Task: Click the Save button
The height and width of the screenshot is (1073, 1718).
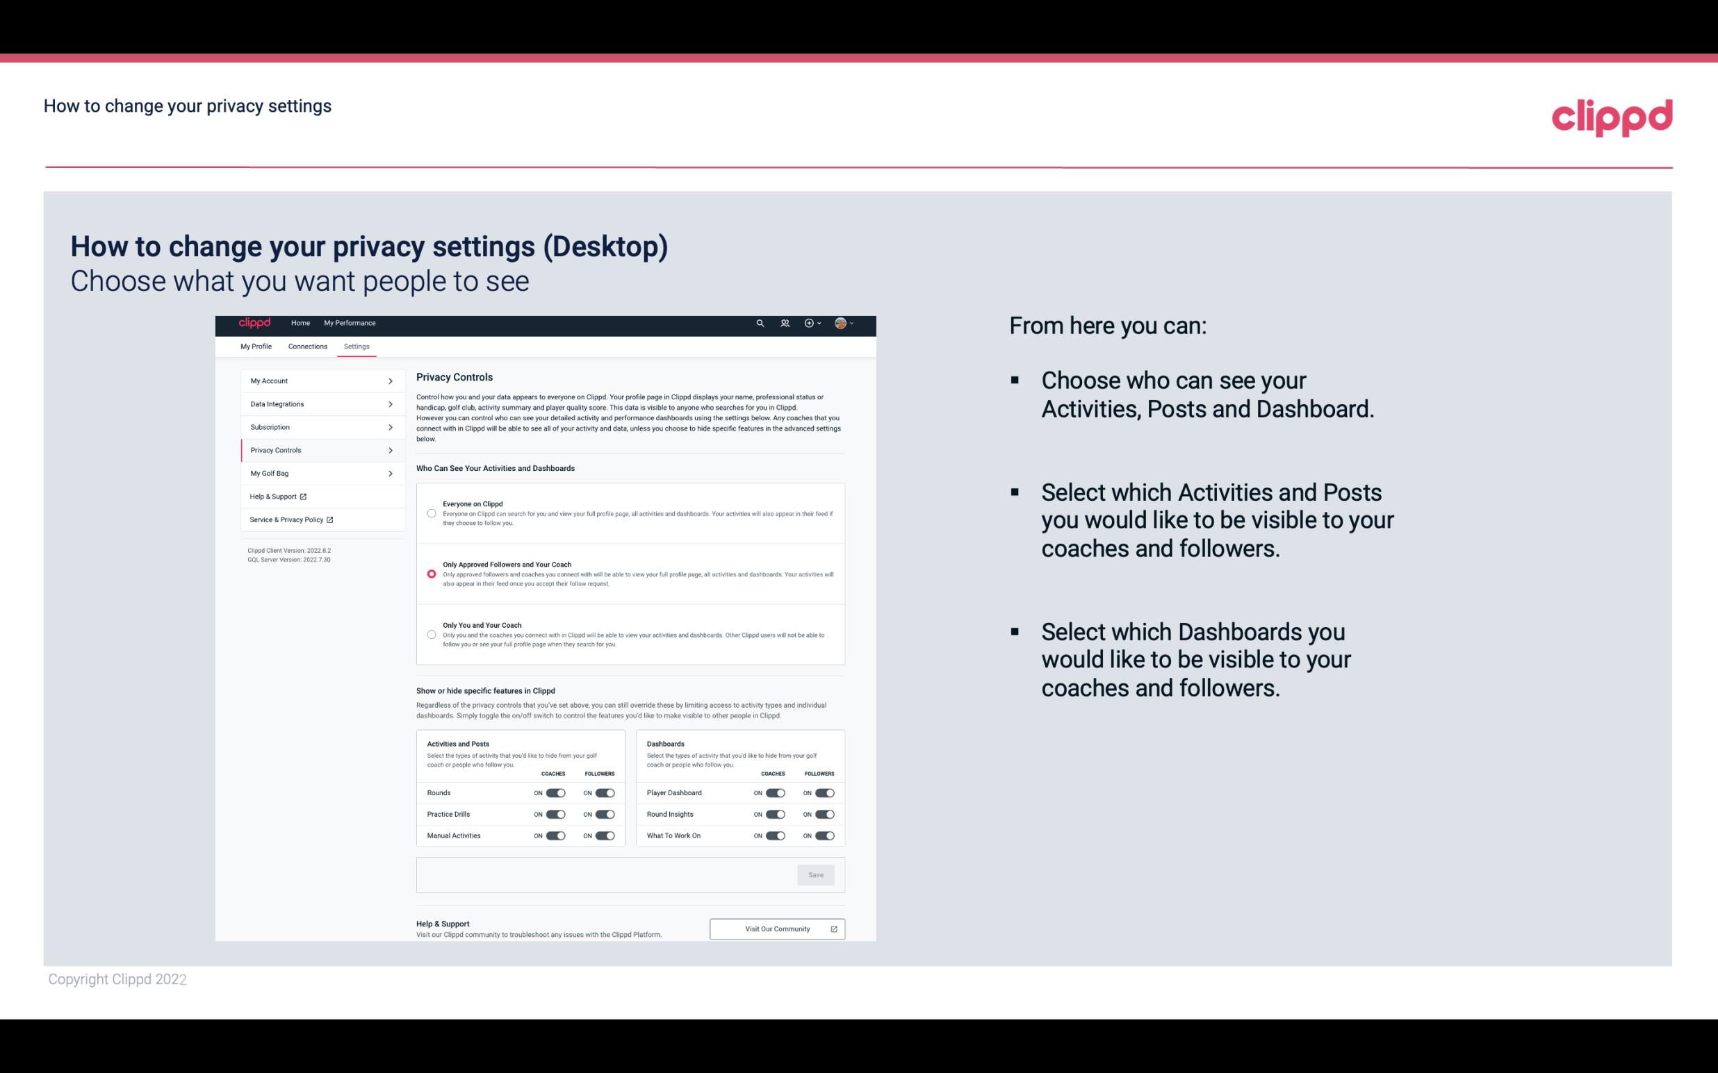Action: pyautogui.click(x=815, y=874)
